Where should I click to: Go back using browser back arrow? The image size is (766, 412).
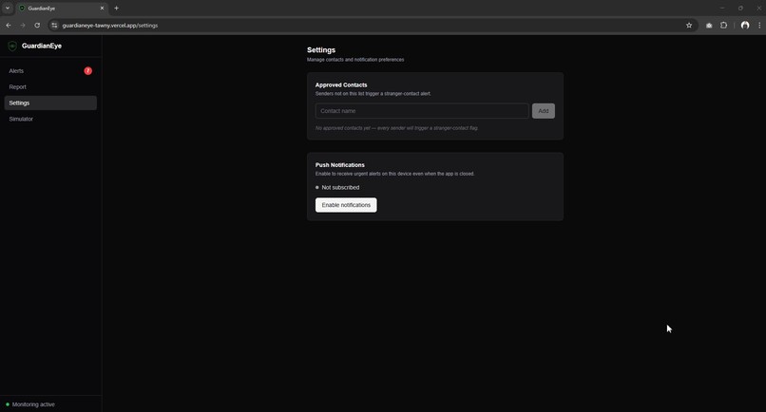coord(9,26)
